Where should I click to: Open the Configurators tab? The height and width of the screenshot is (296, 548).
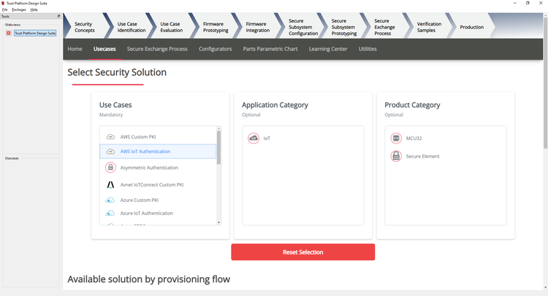(216, 49)
